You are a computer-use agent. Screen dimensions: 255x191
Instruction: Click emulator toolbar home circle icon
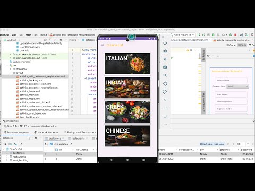(165, 108)
